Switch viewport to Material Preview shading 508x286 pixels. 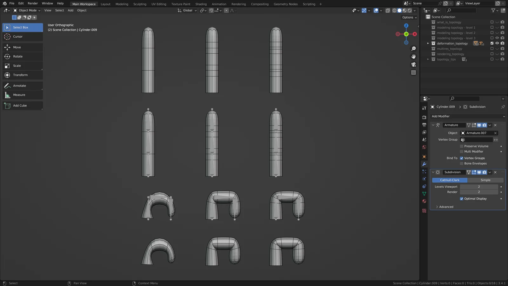404,10
